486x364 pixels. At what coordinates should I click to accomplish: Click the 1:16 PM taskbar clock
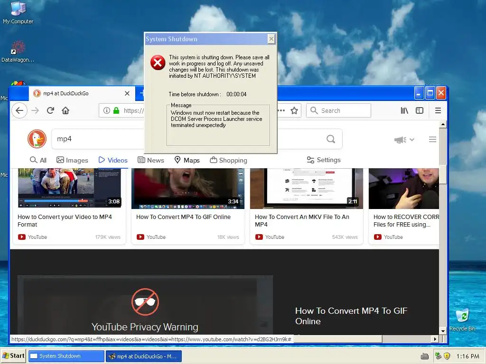[x=467, y=356]
